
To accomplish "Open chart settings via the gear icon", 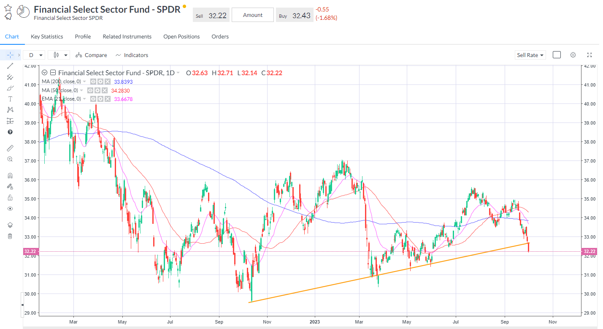I will tap(573, 55).
